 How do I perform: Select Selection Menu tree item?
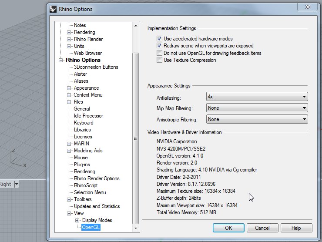point(90,192)
